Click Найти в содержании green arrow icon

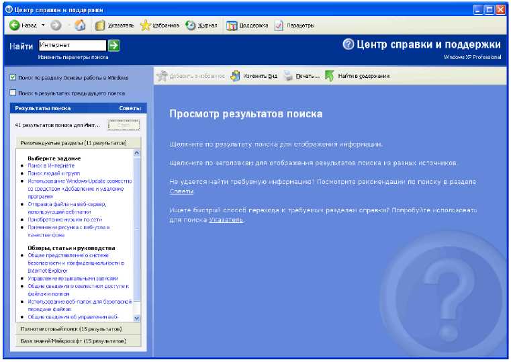pyautogui.click(x=330, y=76)
